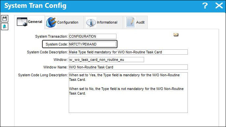The height and width of the screenshot is (127, 226).
Task: Click the System Transaction field
Action: click(92, 36)
